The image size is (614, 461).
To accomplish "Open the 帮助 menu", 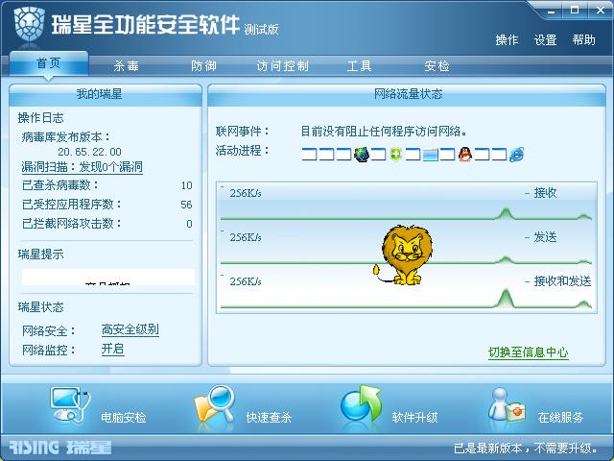I will click(583, 40).
